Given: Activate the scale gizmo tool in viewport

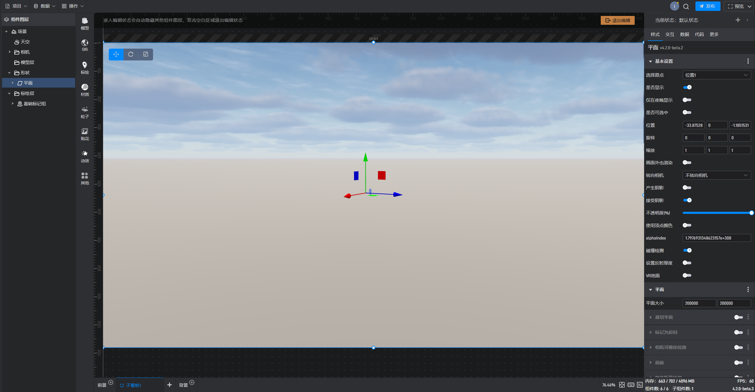Looking at the screenshot, I should 146,54.
